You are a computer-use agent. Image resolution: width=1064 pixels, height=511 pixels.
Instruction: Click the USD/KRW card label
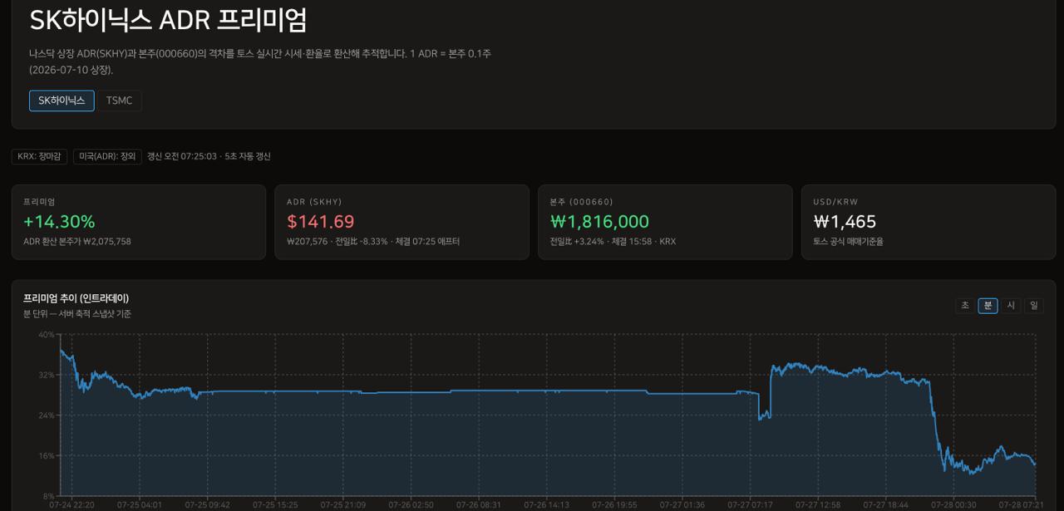tap(835, 202)
